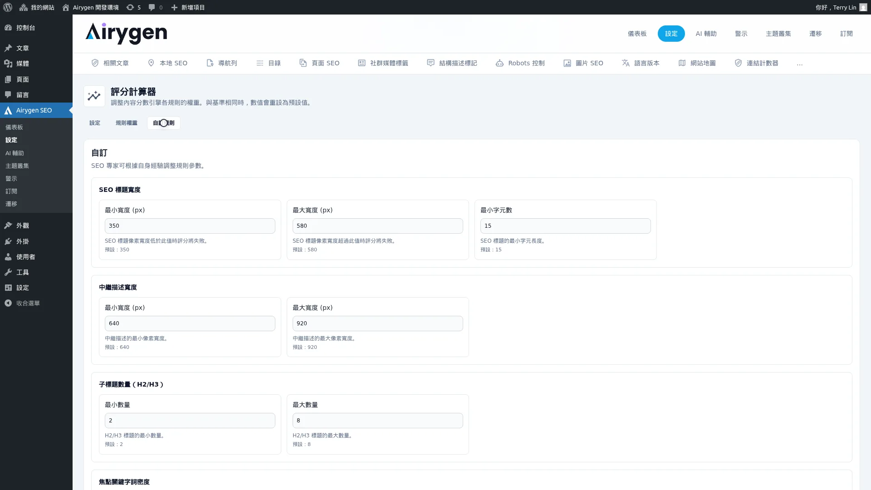Click the 子標題 最大數量 field with 8

377,421
